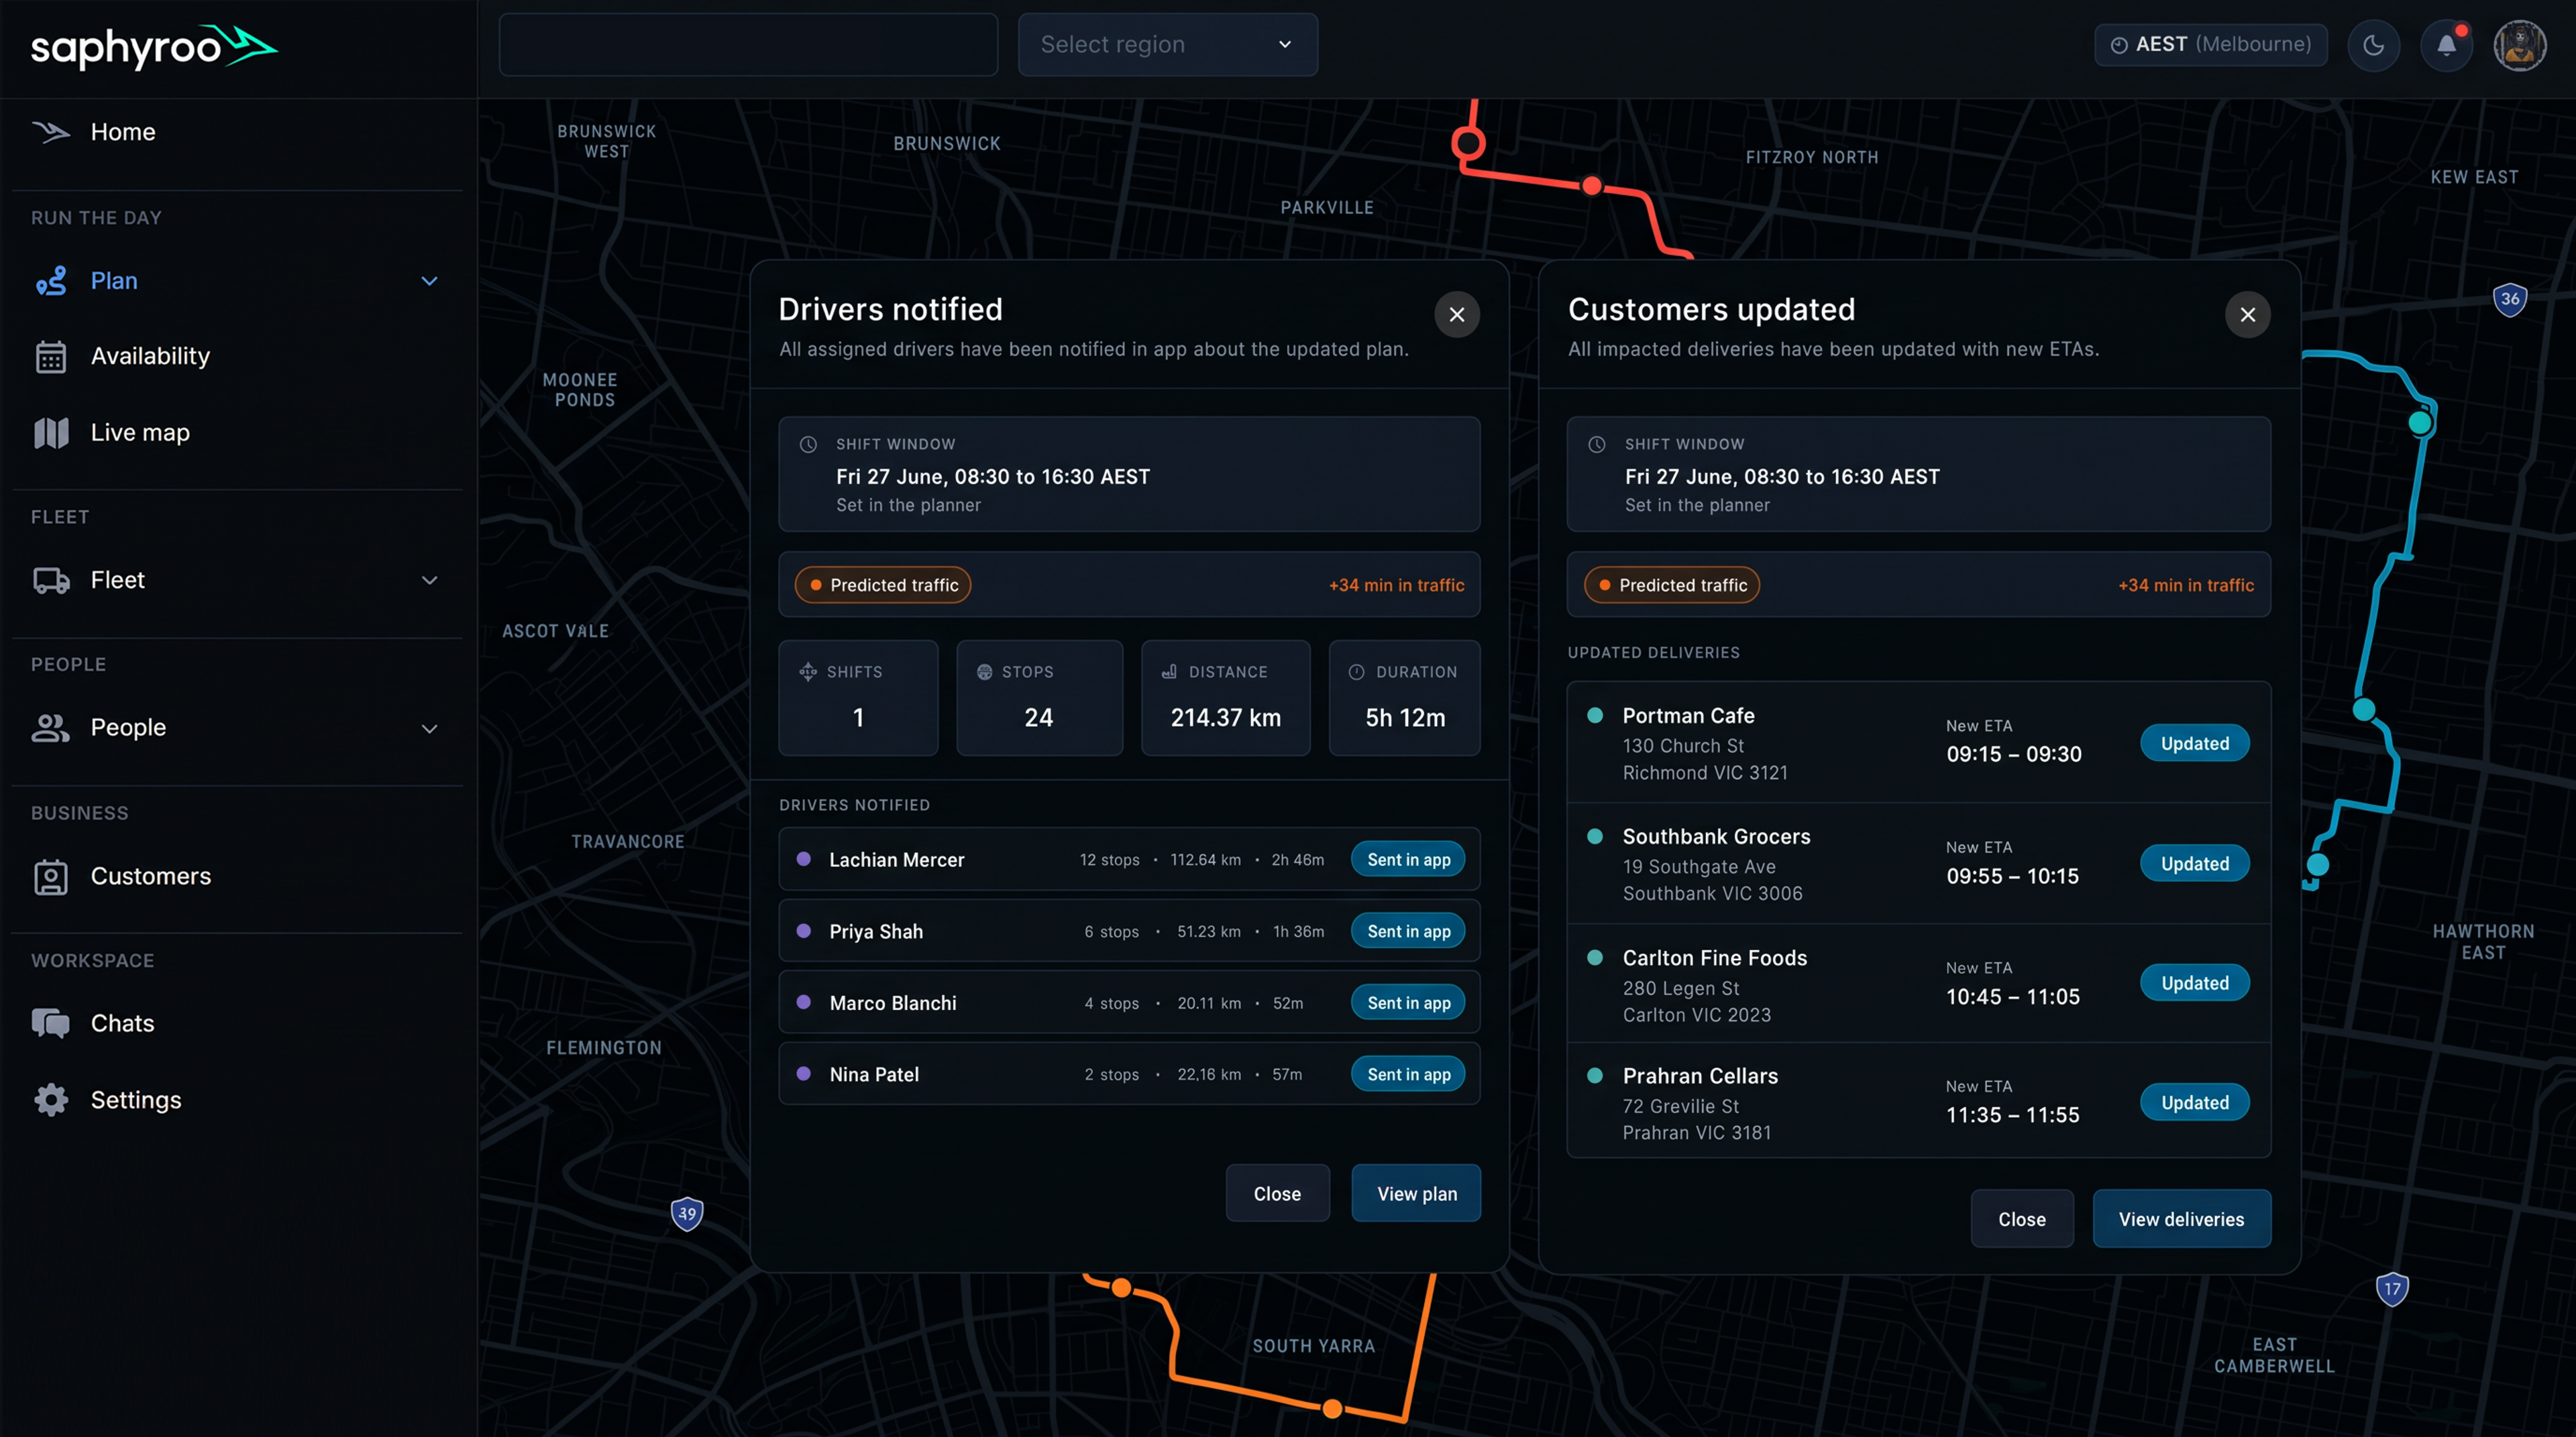The image size is (2576, 1437).
Task: Select Southbank Grocers delivery entry
Action: 1918,864
